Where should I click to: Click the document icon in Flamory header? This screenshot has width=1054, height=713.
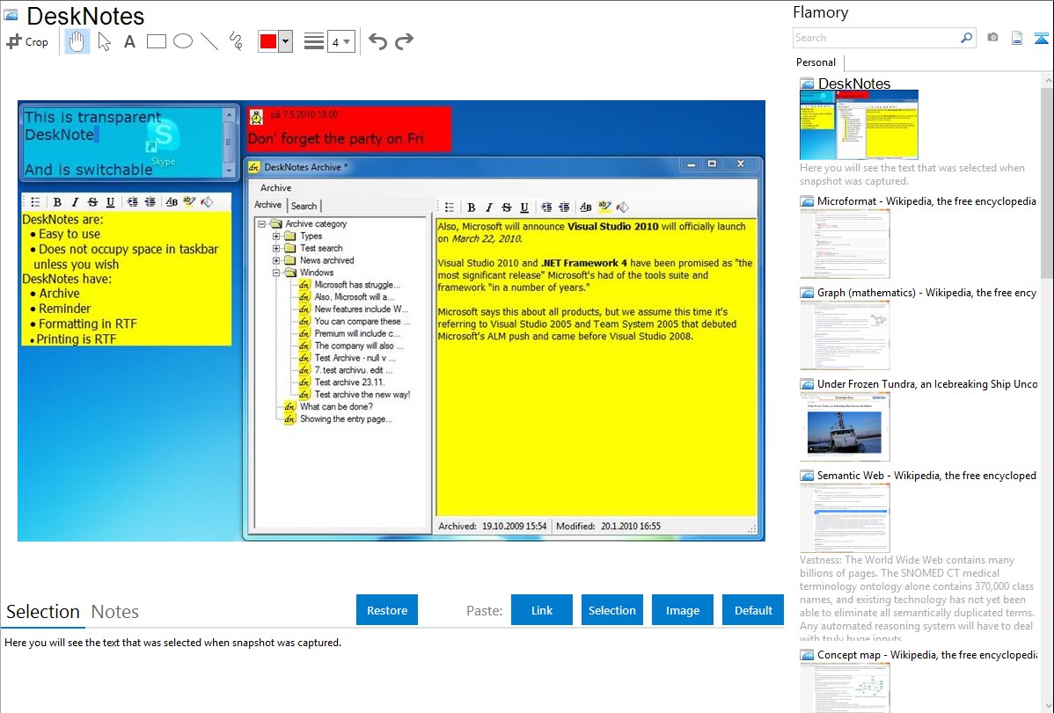click(x=1017, y=38)
